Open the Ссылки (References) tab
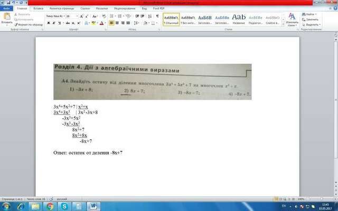This screenshot has width=338, height=211. click(85, 8)
